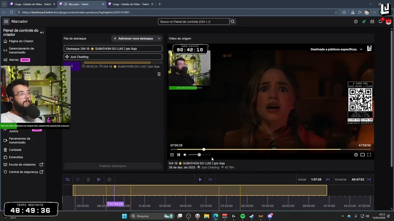Play the selected timeline segment
394x221 pixels.
coord(200,180)
